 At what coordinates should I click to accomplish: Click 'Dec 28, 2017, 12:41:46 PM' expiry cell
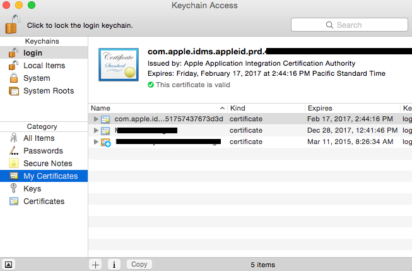click(x=352, y=130)
